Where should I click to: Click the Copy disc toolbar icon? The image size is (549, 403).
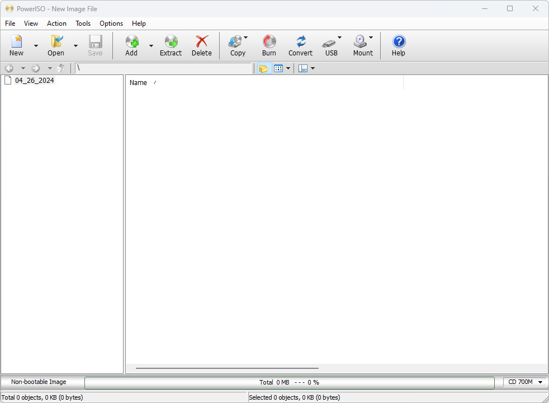(x=235, y=41)
